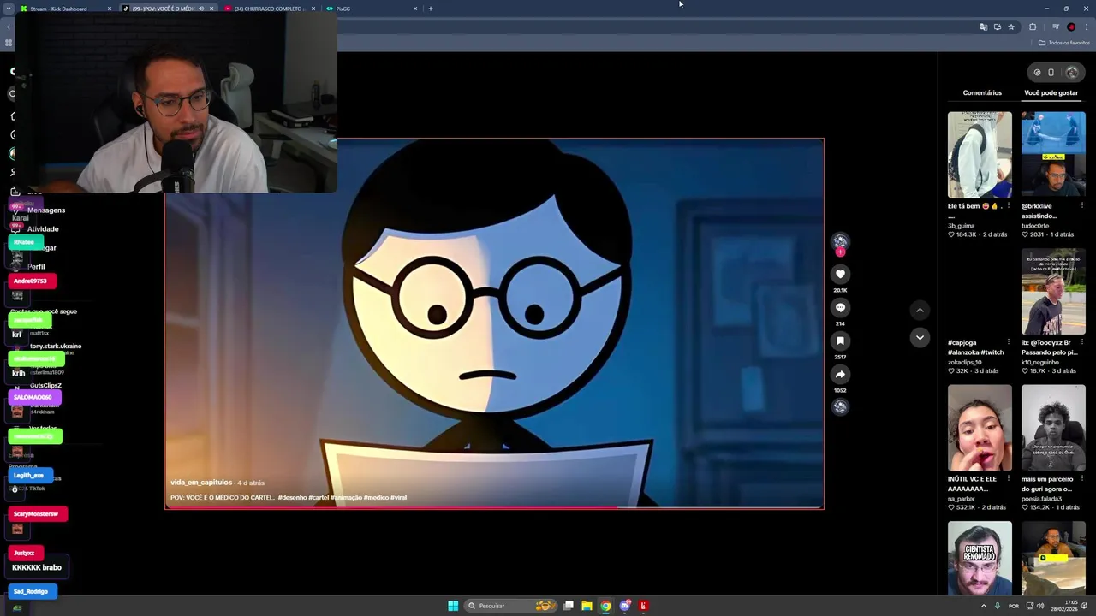Like the video with the heart icon
Viewport: 1096px width, 616px height.
[840, 274]
